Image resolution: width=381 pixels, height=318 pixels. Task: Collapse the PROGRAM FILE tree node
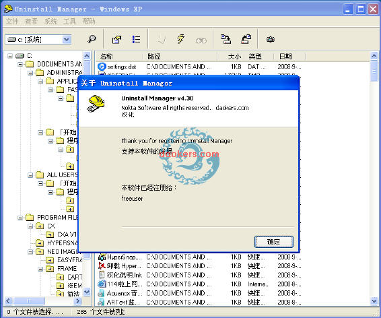tap(20, 218)
